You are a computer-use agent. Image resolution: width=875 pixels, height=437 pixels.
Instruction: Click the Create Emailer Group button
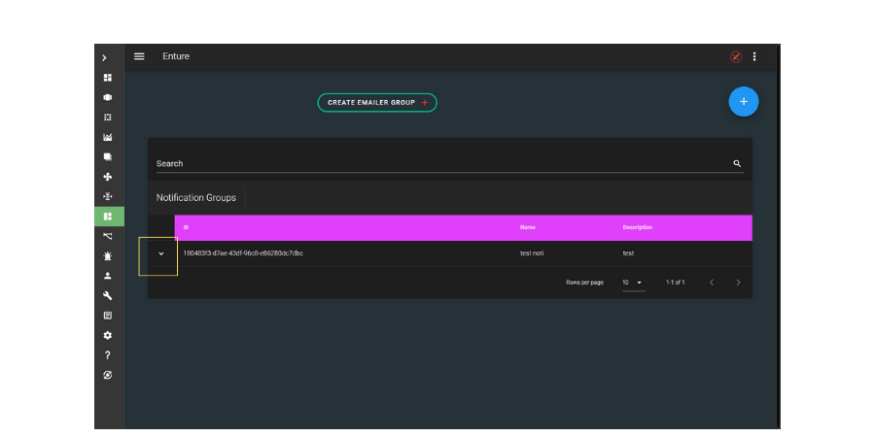click(x=376, y=102)
